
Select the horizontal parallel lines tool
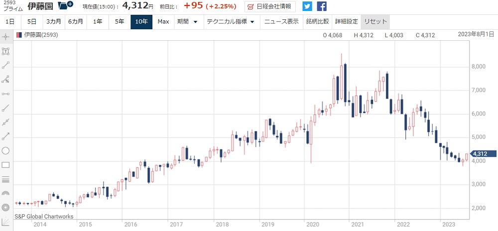point(5,179)
